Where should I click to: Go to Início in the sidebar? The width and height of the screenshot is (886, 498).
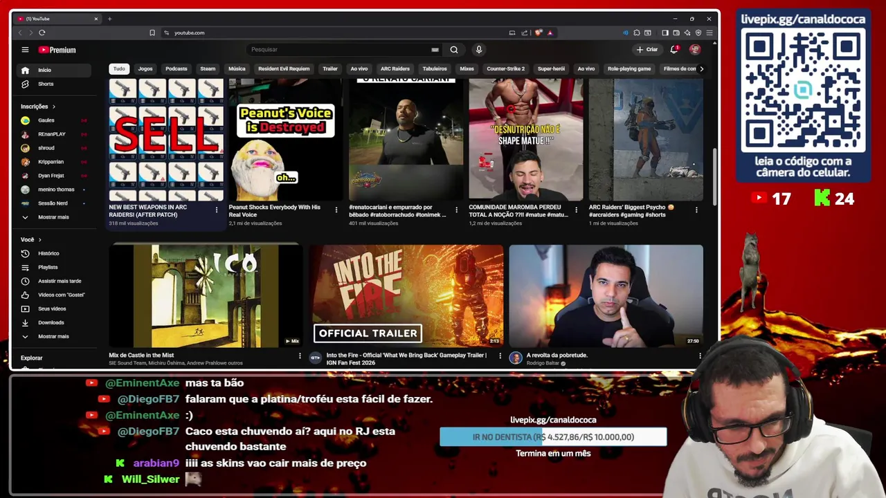tap(54, 70)
